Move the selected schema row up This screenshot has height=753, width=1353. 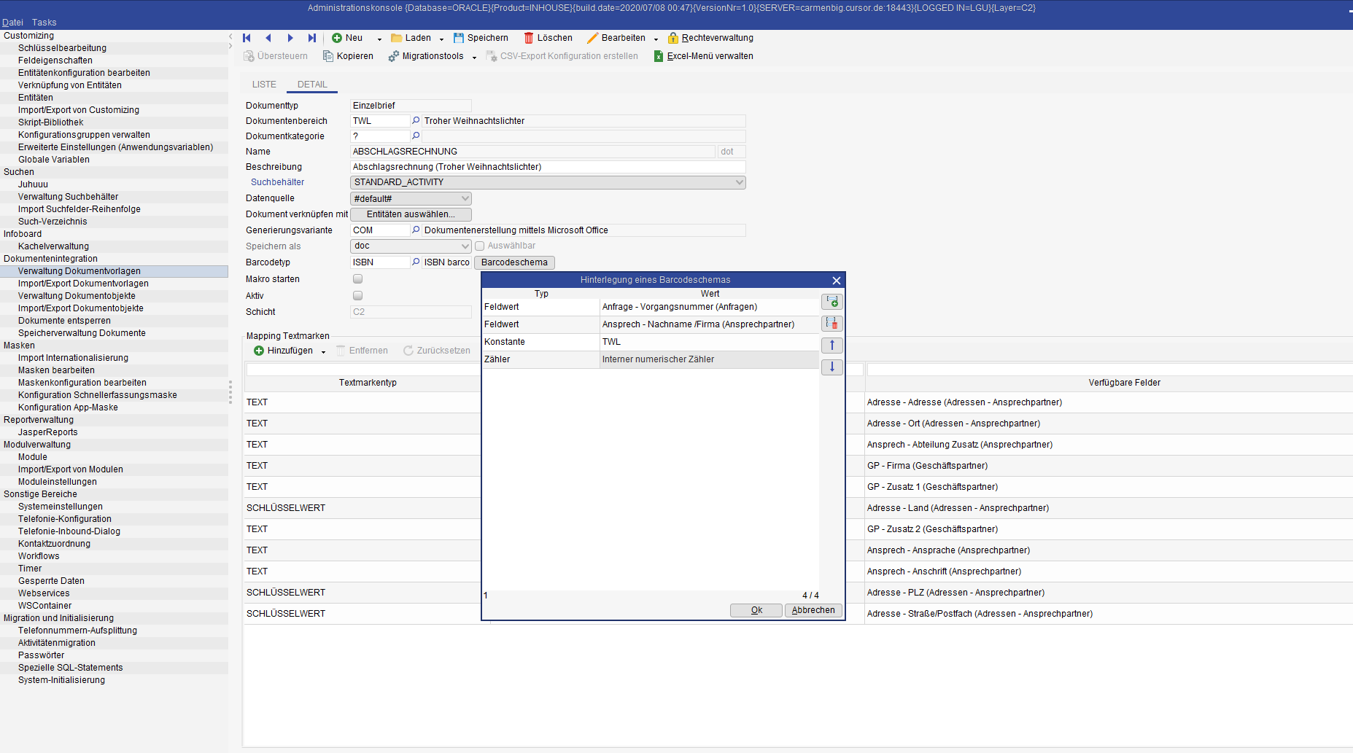831,346
